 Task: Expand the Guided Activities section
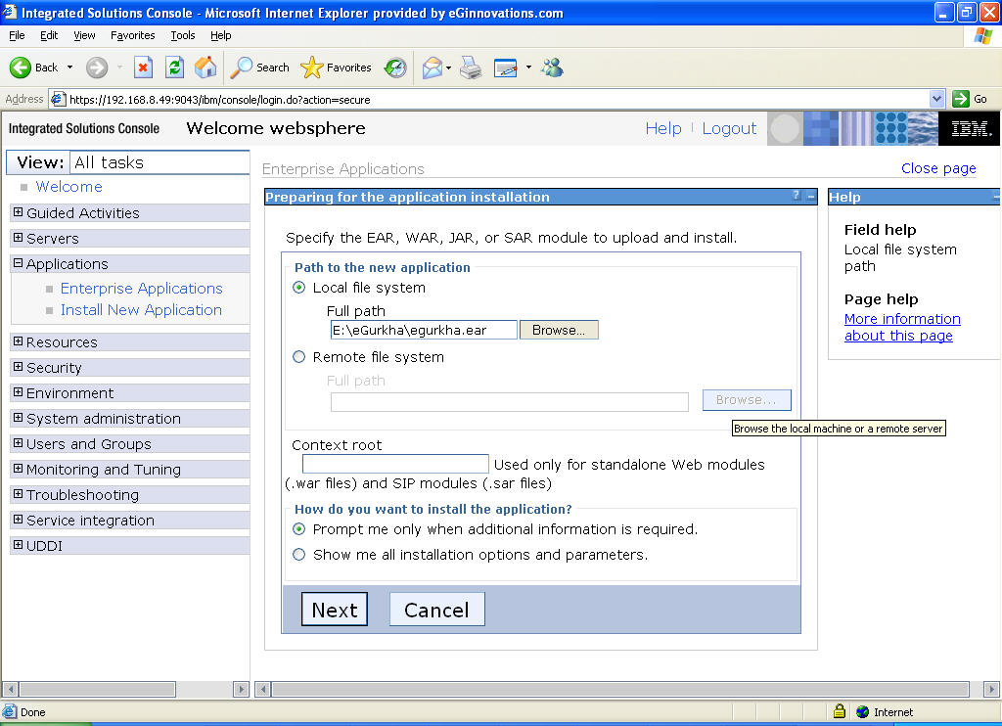pos(18,212)
